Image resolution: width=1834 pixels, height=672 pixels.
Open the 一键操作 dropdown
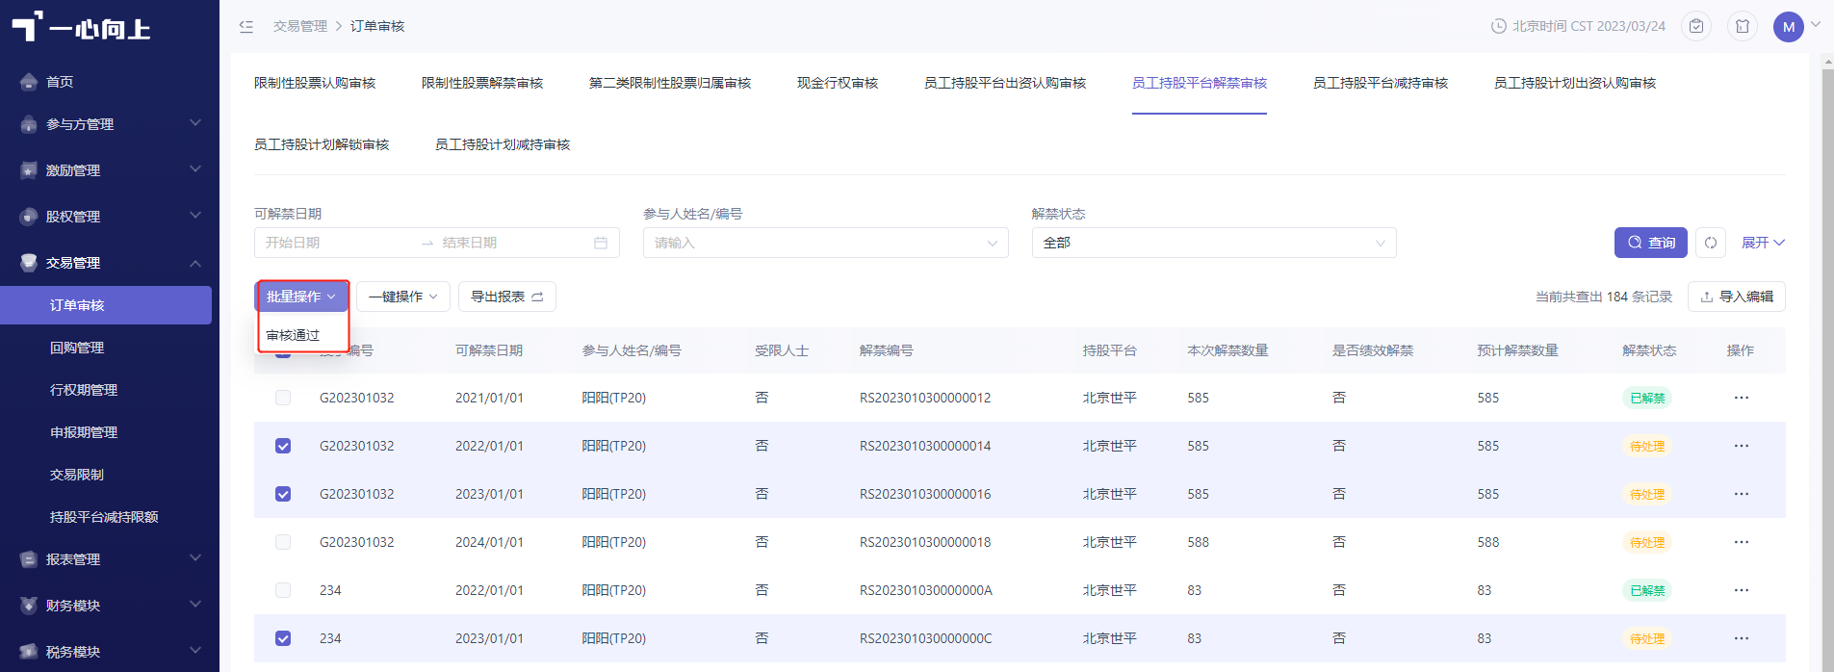pos(403,297)
